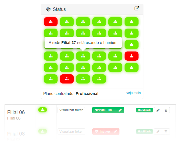Click Visualizar token for Filial 06
Viewport: 181px width, 143px height.
[x=71, y=110]
